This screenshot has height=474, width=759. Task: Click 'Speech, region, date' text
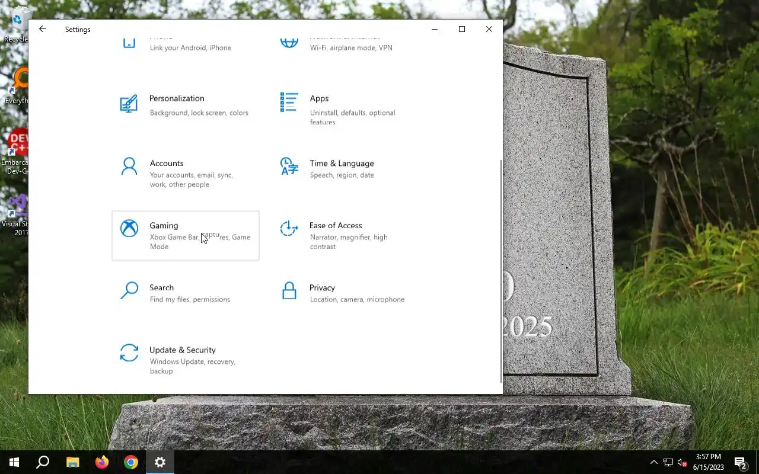pyautogui.click(x=342, y=175)
